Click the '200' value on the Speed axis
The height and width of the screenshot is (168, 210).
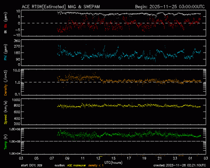point(17,124)
